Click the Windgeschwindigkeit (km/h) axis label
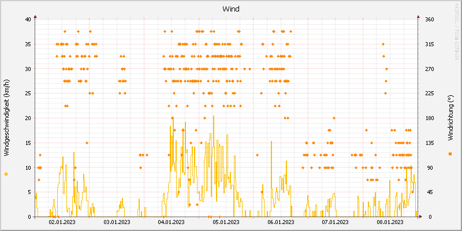Screen dimensions: 462x231 tap(6, 118)
